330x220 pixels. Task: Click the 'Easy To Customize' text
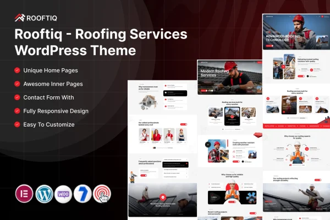pos(49,124)
